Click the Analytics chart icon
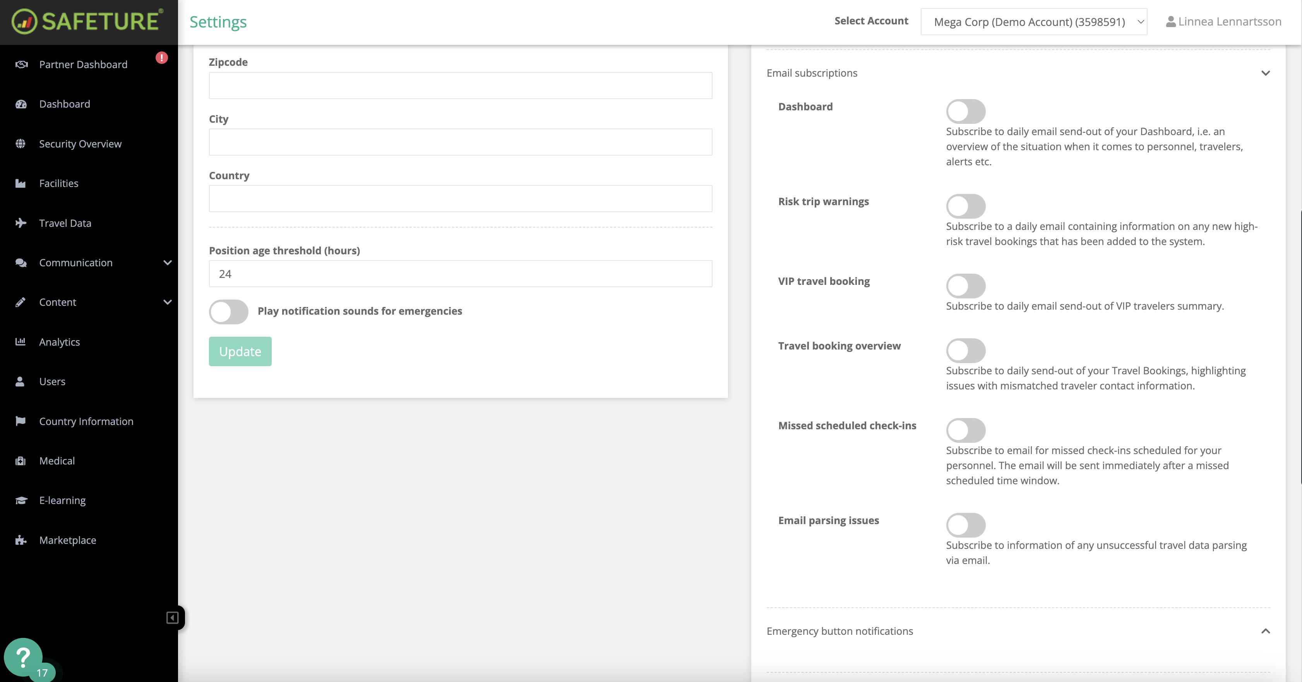This screenshot has width=1302, height=682. pyautogui.click(x=21, y=342)
